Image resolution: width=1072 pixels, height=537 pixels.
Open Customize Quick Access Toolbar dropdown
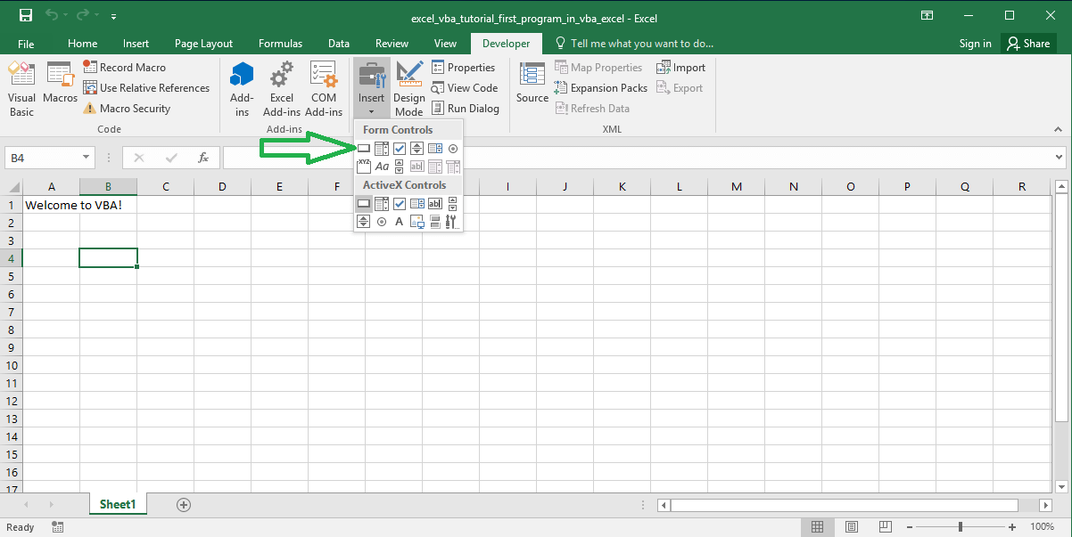pyautogui.click(x=113, y=16)
